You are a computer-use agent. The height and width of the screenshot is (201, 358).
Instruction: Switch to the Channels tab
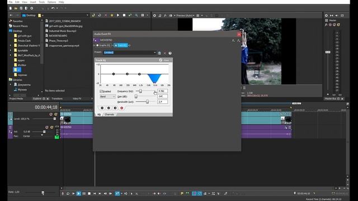pos(109,114)
